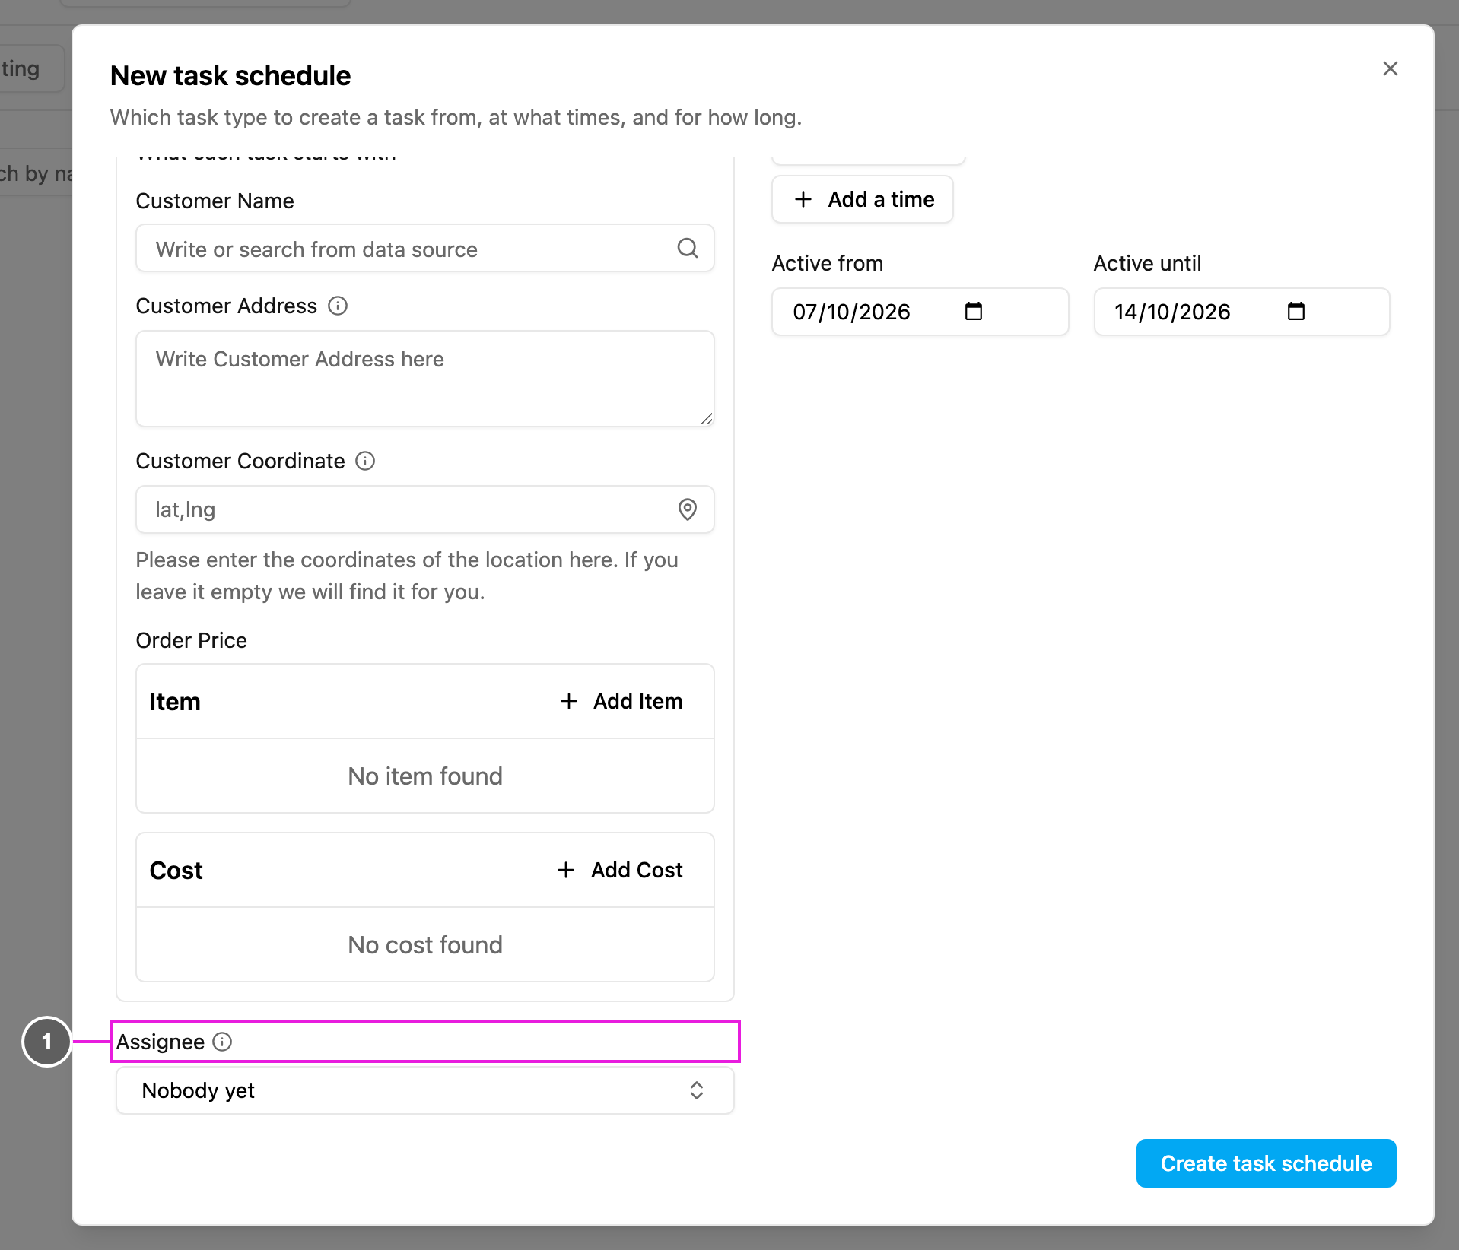This screenshot has width=1459, height=1250.
Task: Click Add a time button
Action: point(863,199)
